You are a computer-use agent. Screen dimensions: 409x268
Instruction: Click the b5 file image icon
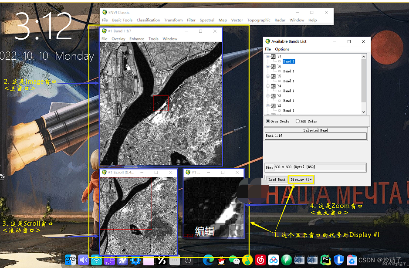pyautogui.click(x=273, y=76)
